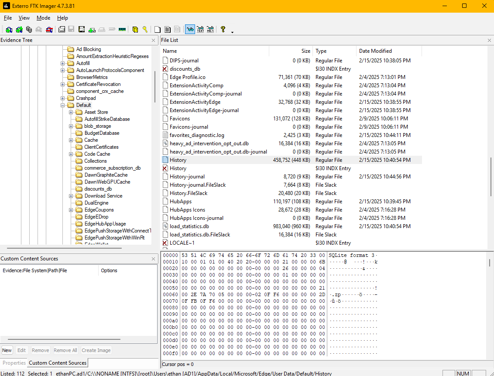Screen dimensions: 494x376
Task: Click the Create Disk Image icon
Action: click(62, 30)
